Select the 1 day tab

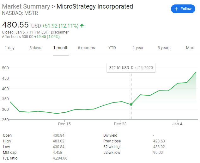(10, 48)
